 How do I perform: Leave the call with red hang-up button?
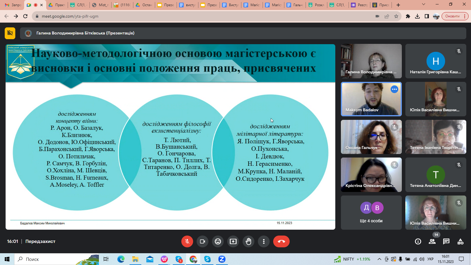281,241
